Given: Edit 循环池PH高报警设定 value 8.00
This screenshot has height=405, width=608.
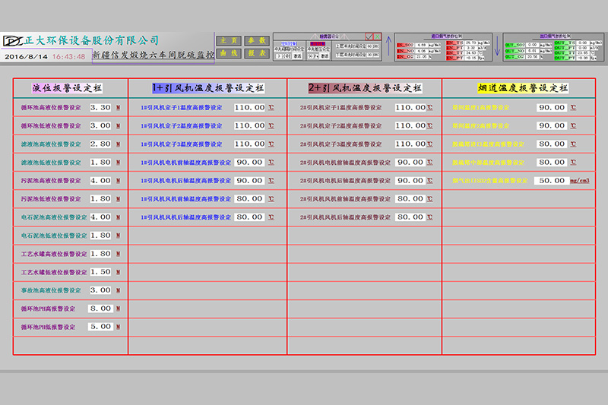Looking at the screenshot, I should coord(100,308).
